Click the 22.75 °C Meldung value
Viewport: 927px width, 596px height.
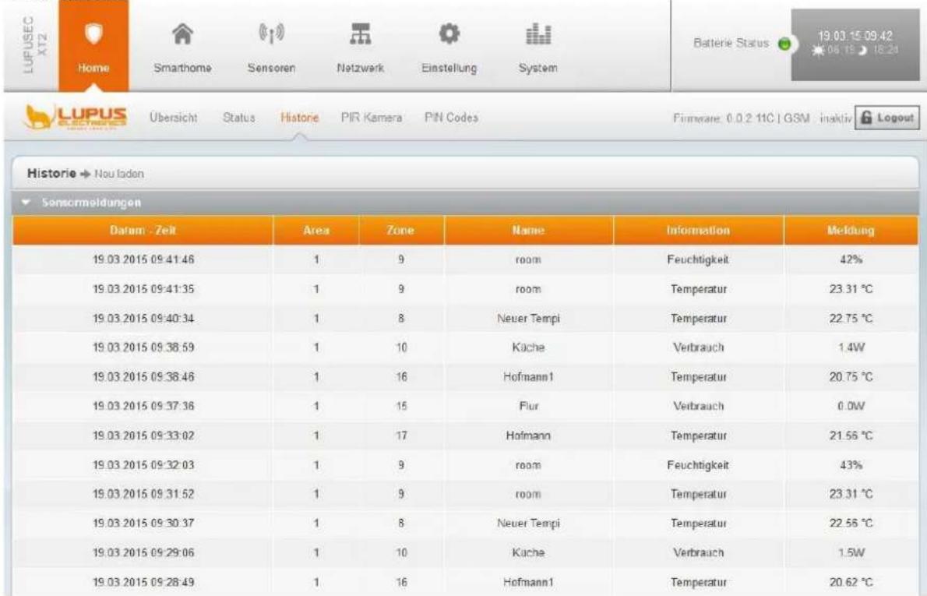click(x=851, y=318)
